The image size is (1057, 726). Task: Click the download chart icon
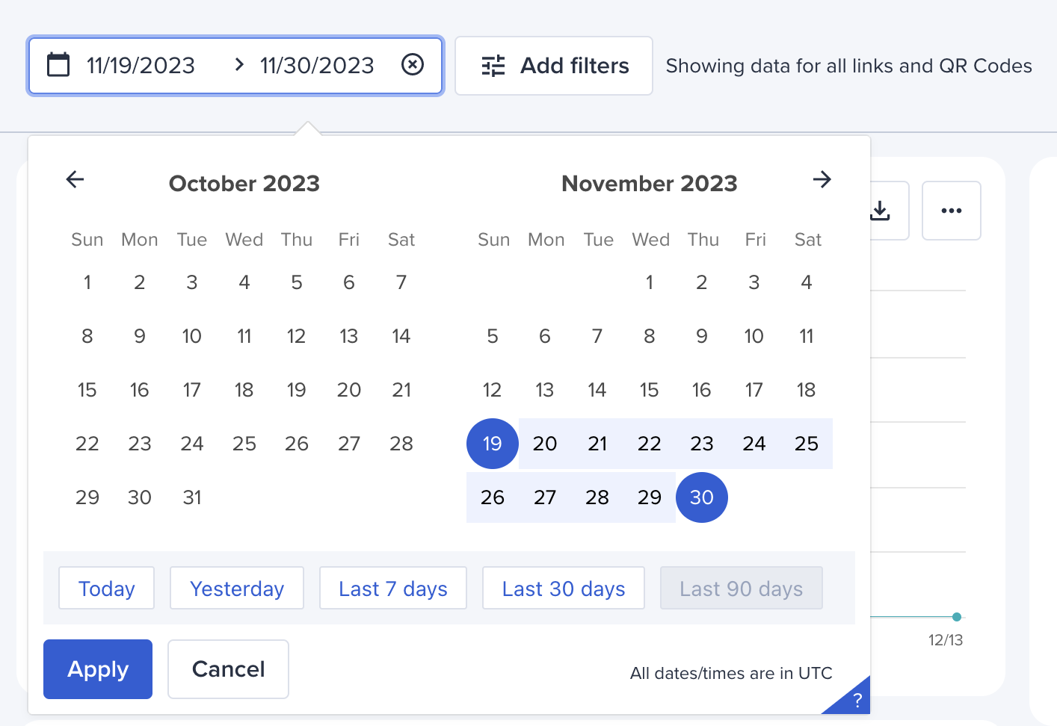click(x=881, y=211)
